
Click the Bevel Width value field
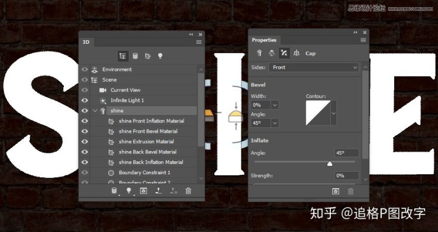261,105
